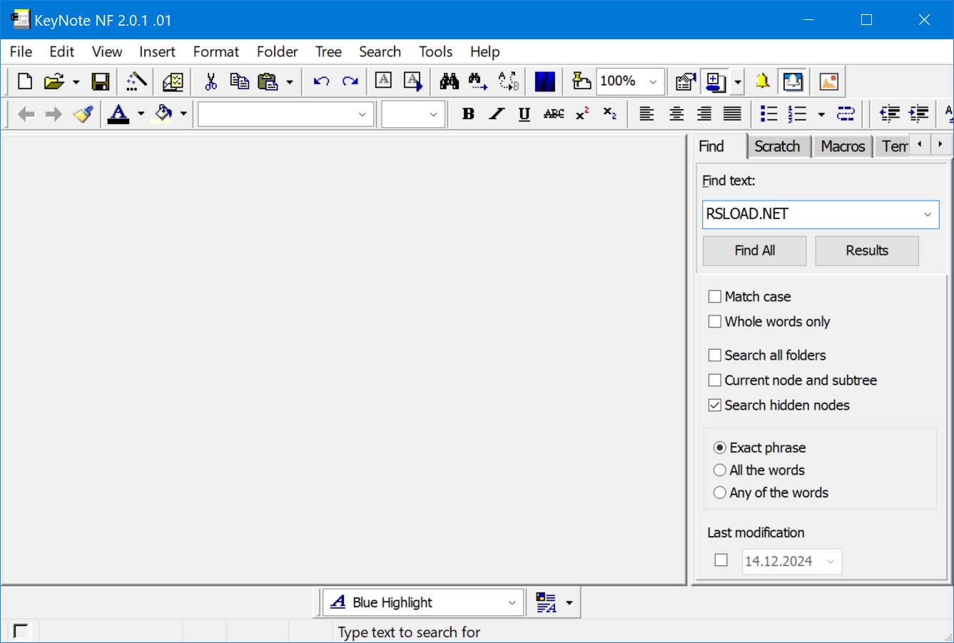Click the Results button
The height and width of the screenshot is (643, 954).
(866, 250)
